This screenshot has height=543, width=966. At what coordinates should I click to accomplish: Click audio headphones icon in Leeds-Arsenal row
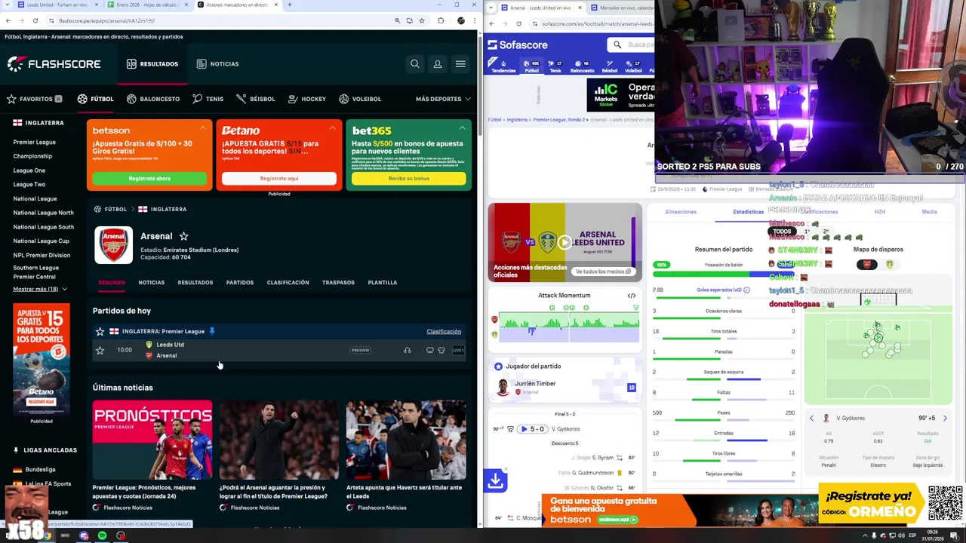tap(408, 350)
